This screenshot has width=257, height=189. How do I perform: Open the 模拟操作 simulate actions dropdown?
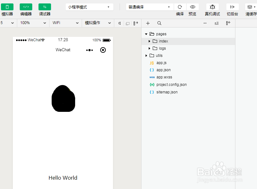98,23
